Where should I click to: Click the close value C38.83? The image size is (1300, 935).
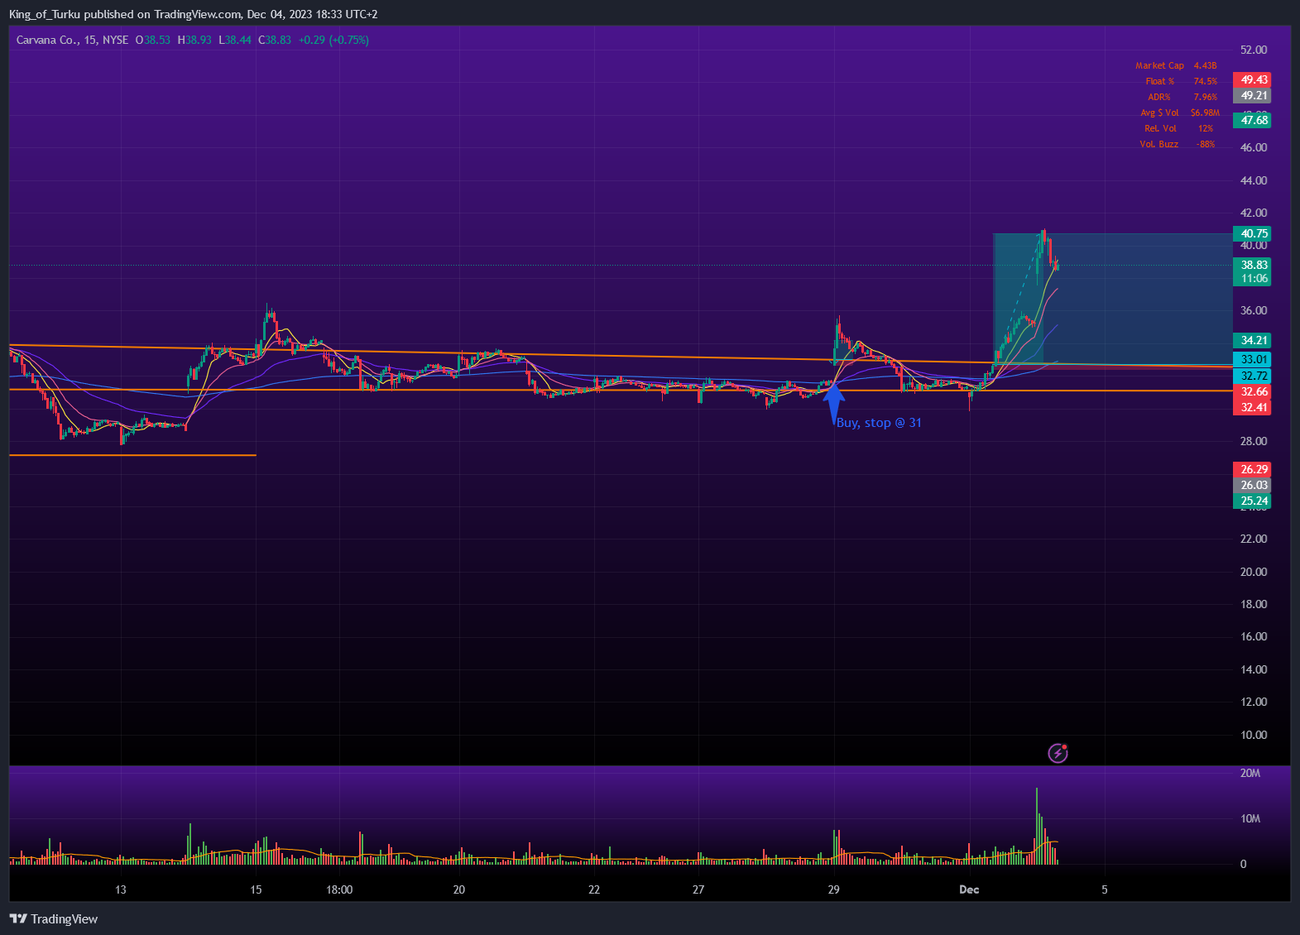pyautogui.click(x=275, y=40)
